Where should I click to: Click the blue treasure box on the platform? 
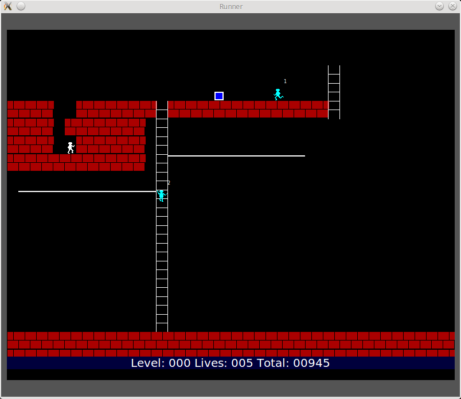[x=218, y=96]
